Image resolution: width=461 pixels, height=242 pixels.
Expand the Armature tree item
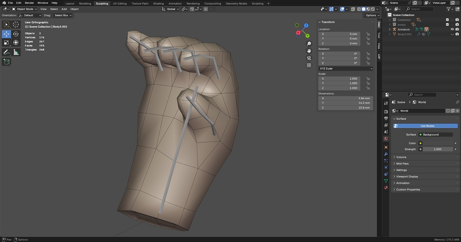click(x=390, y=29)
